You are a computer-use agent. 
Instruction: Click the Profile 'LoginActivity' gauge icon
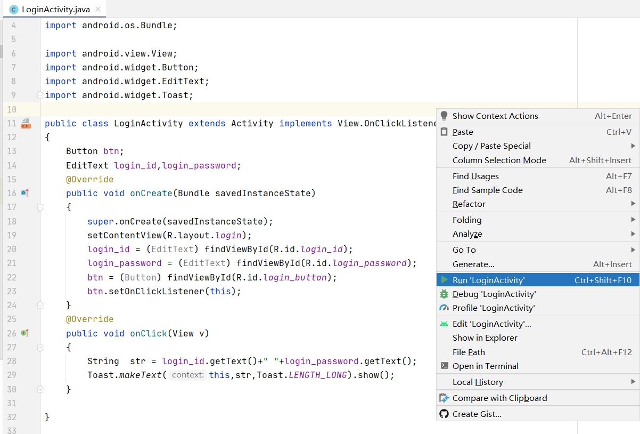coord(444,308)
